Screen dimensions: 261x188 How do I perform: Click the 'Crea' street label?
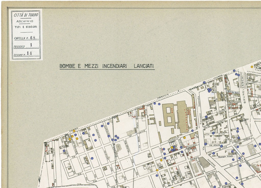(161, 150)
